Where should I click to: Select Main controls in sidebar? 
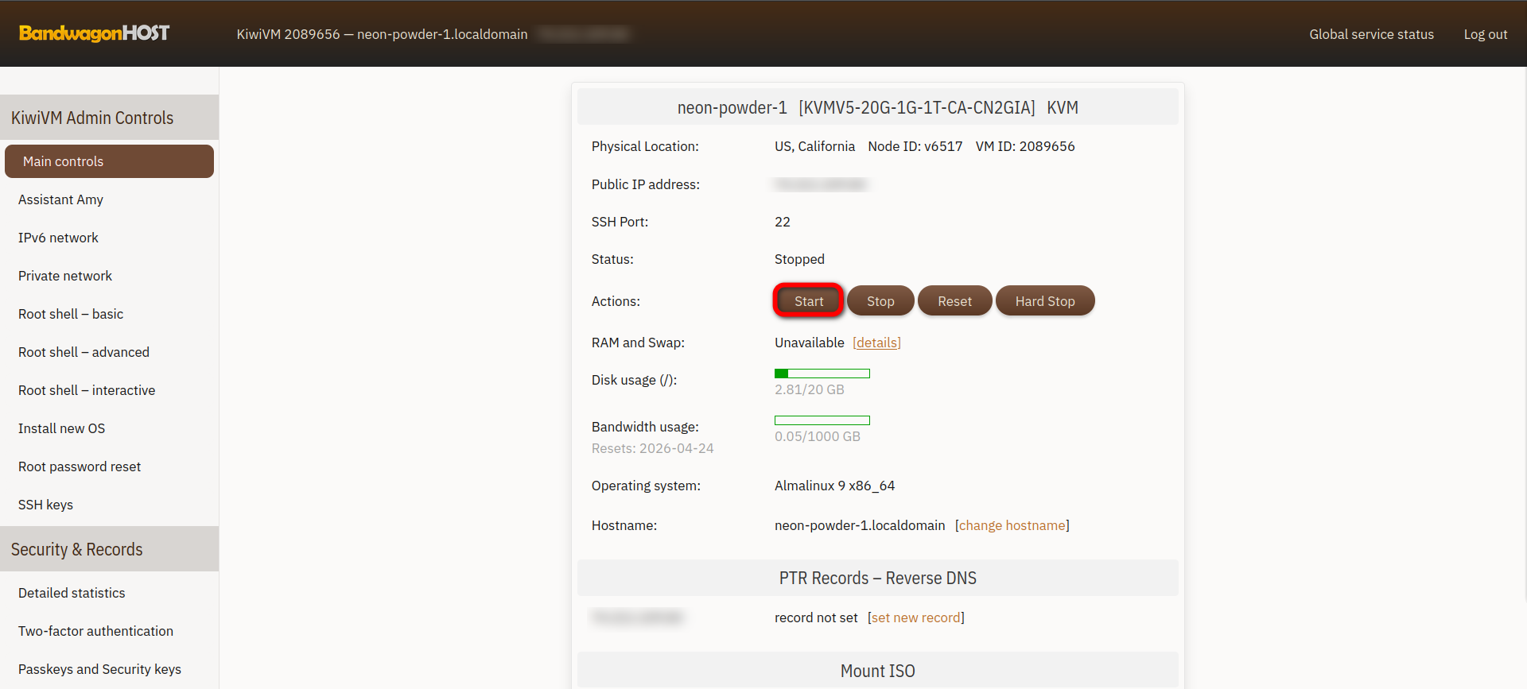(109, 161)
